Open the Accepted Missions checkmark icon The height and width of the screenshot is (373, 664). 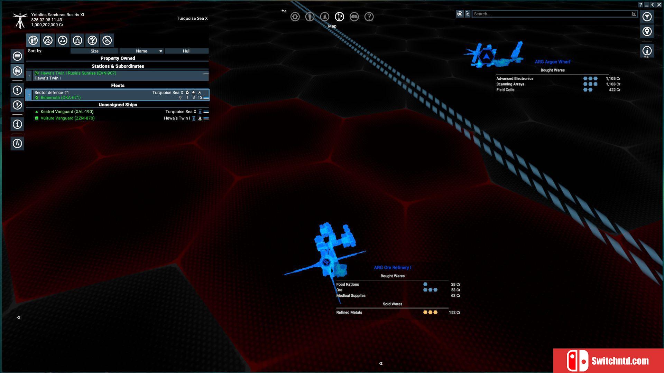click(x=17, y=105)
